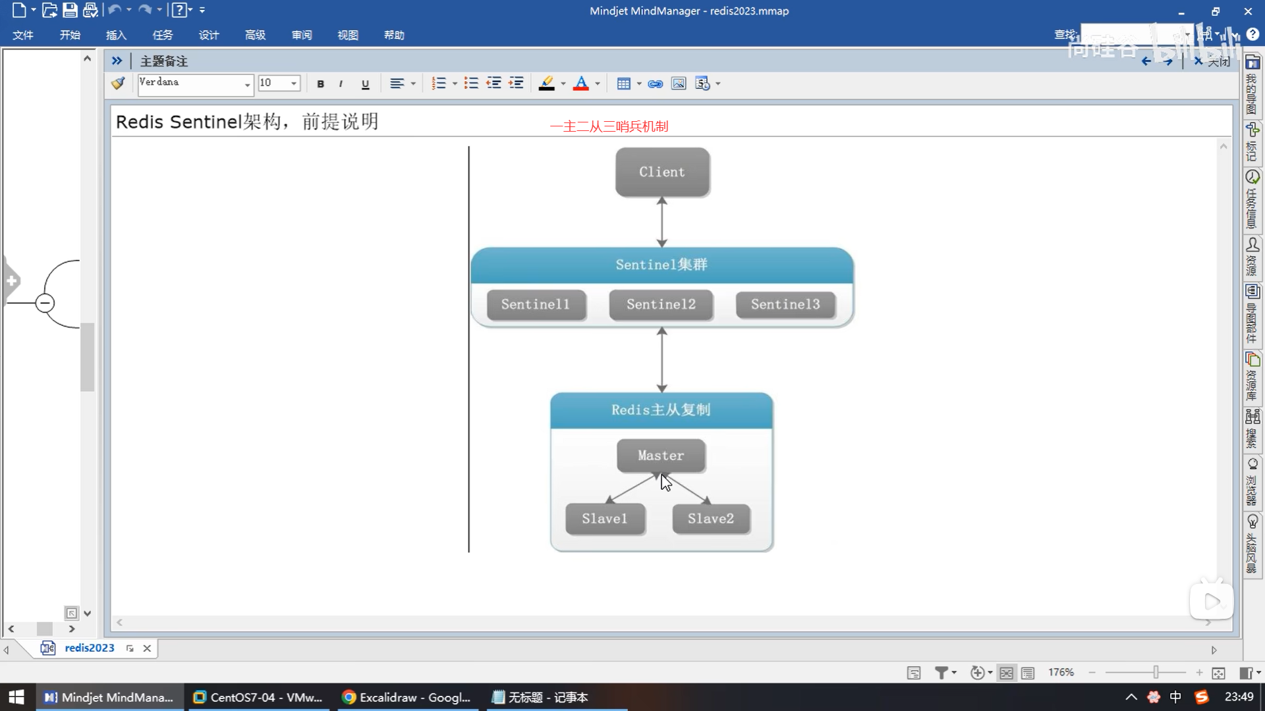Open the Verdana font dropdown
Image resolution: width=1265 pixels, height=711 pixels.
(x=247, y=84)
